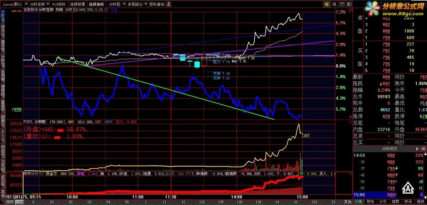
Task: Expand the triangle left of 分时成交
Action: [x=418, y=149]
